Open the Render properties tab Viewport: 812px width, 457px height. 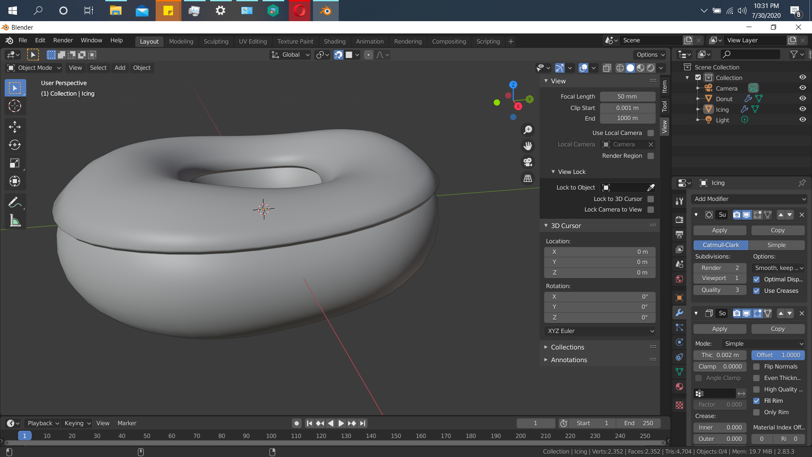[x=679, y=220]
